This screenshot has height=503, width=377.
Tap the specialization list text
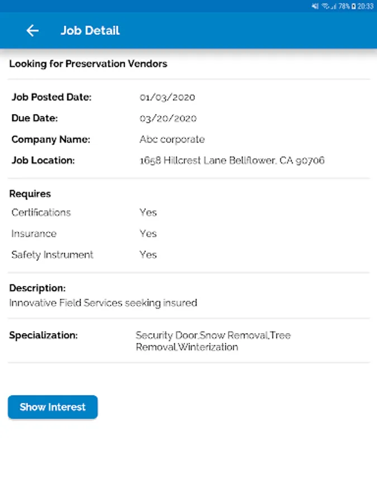(213, 341)
